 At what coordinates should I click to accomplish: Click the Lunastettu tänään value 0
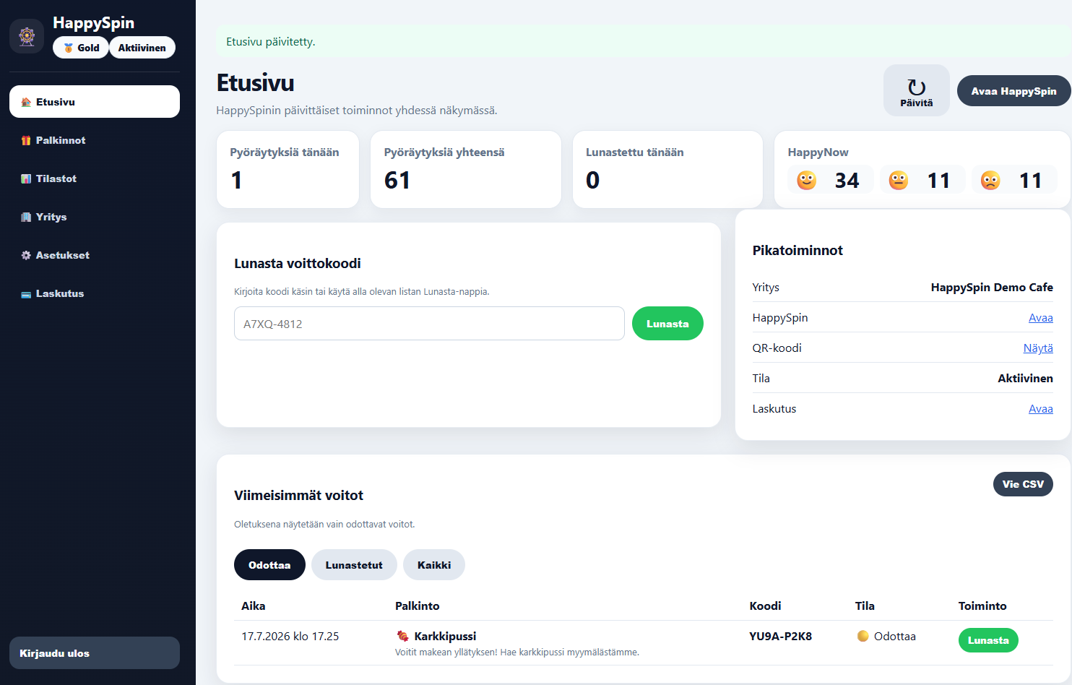(x=592, y=180)
